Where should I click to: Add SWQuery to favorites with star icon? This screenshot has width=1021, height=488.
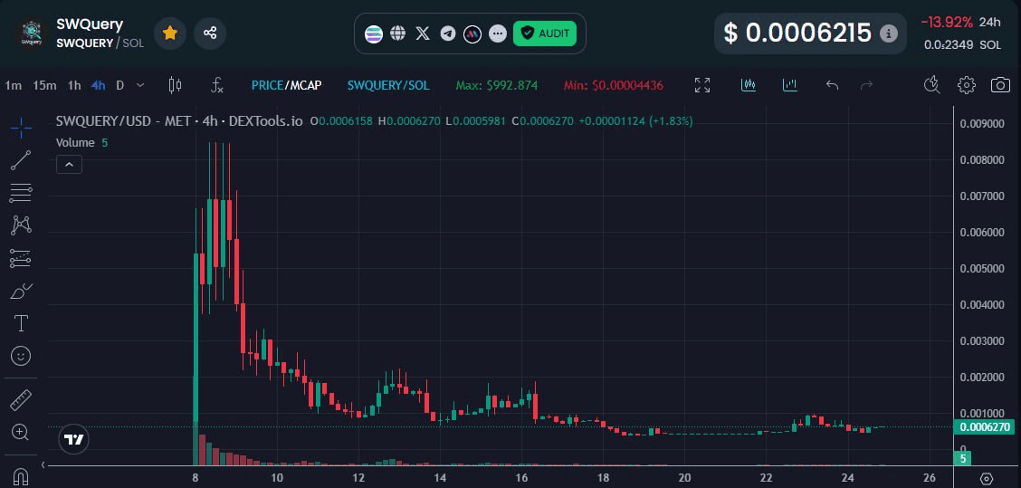170,33
